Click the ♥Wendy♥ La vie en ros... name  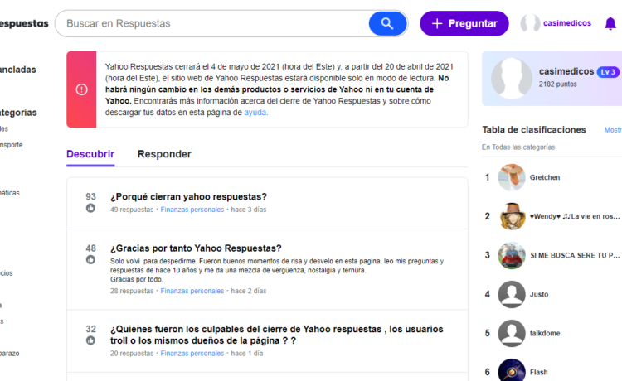point(575,216)
